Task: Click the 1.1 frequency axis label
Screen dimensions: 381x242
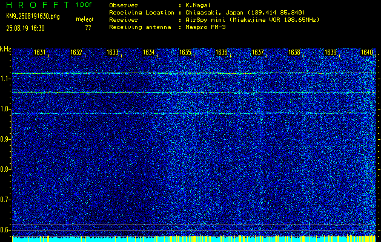Action: (x=5, y=79)
